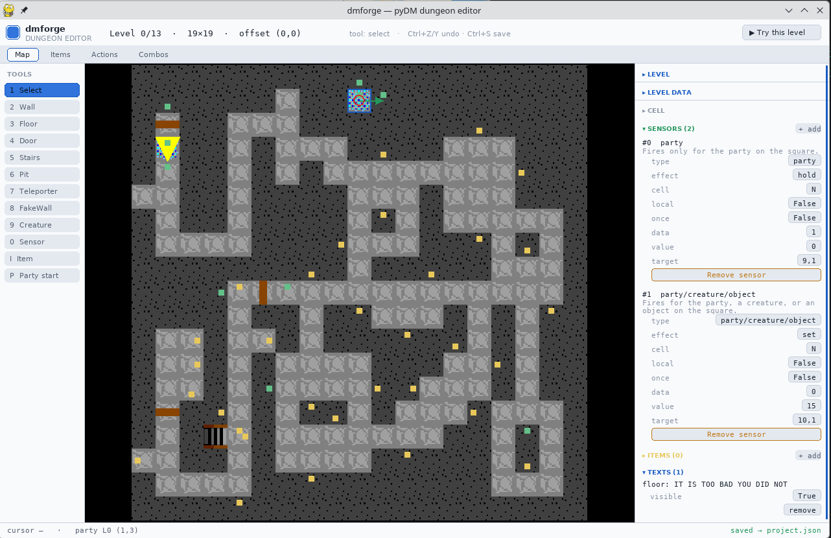
Task: Change sensor #1 effect set value
Action: tap(809, 334)
